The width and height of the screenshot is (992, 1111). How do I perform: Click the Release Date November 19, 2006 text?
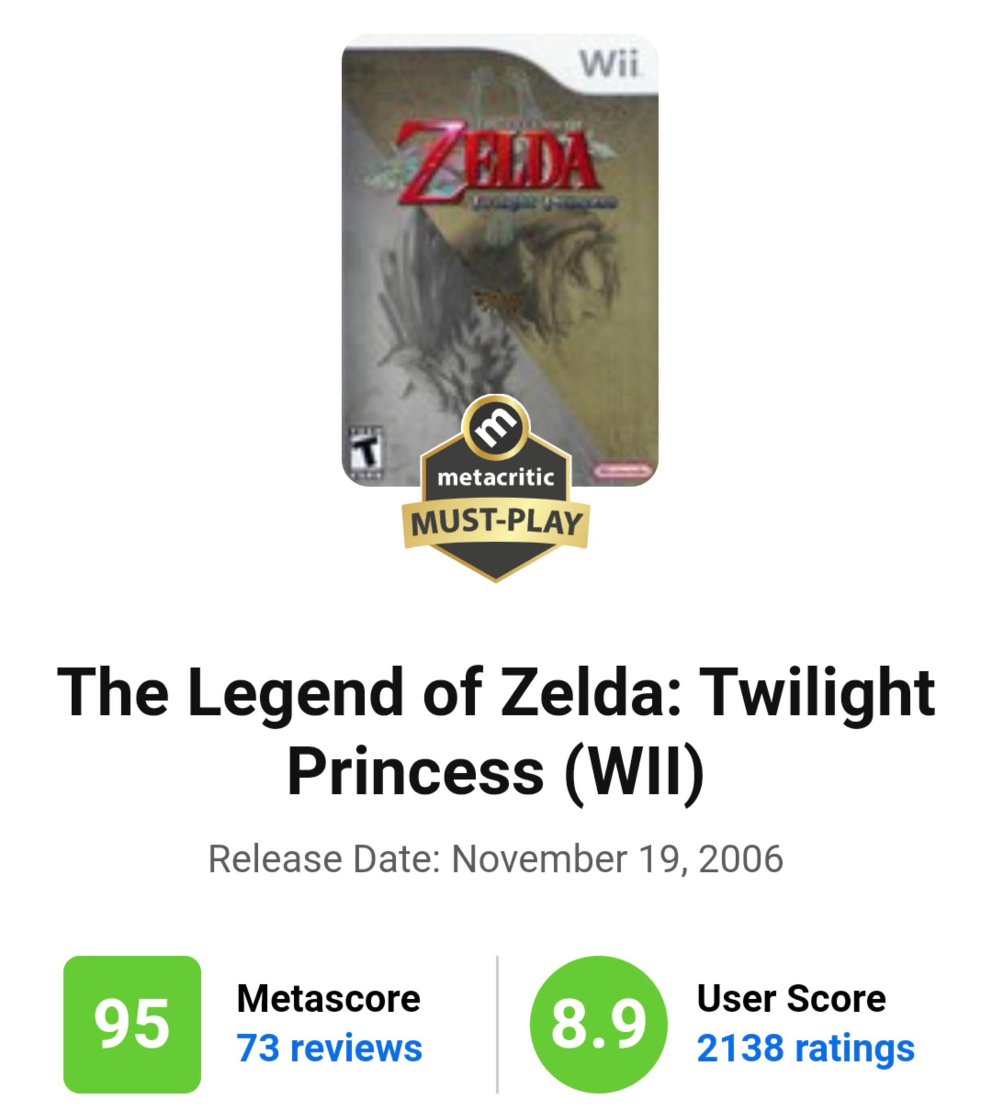click(x=496, y=859)
